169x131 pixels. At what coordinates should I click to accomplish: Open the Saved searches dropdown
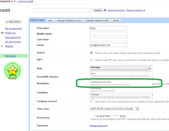[x=135, y=10]
